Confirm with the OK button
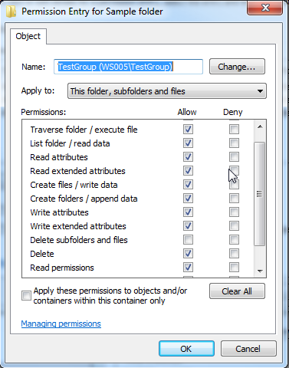 coord(186,349)
